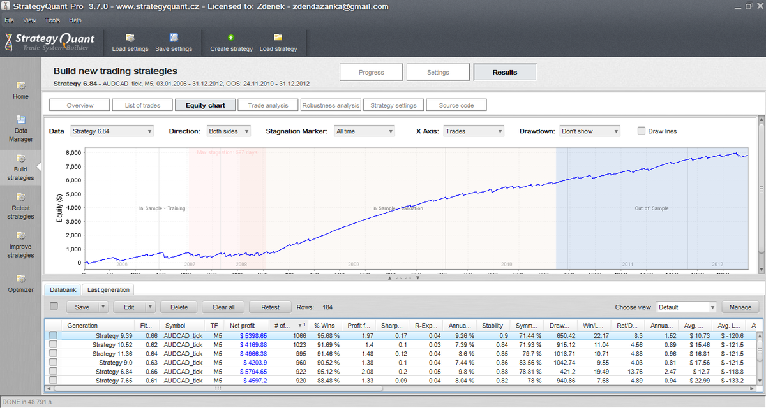The width and height of the screenshot is (766, 408).
Task: Switch to the Results tab
Action: (505, 72)
